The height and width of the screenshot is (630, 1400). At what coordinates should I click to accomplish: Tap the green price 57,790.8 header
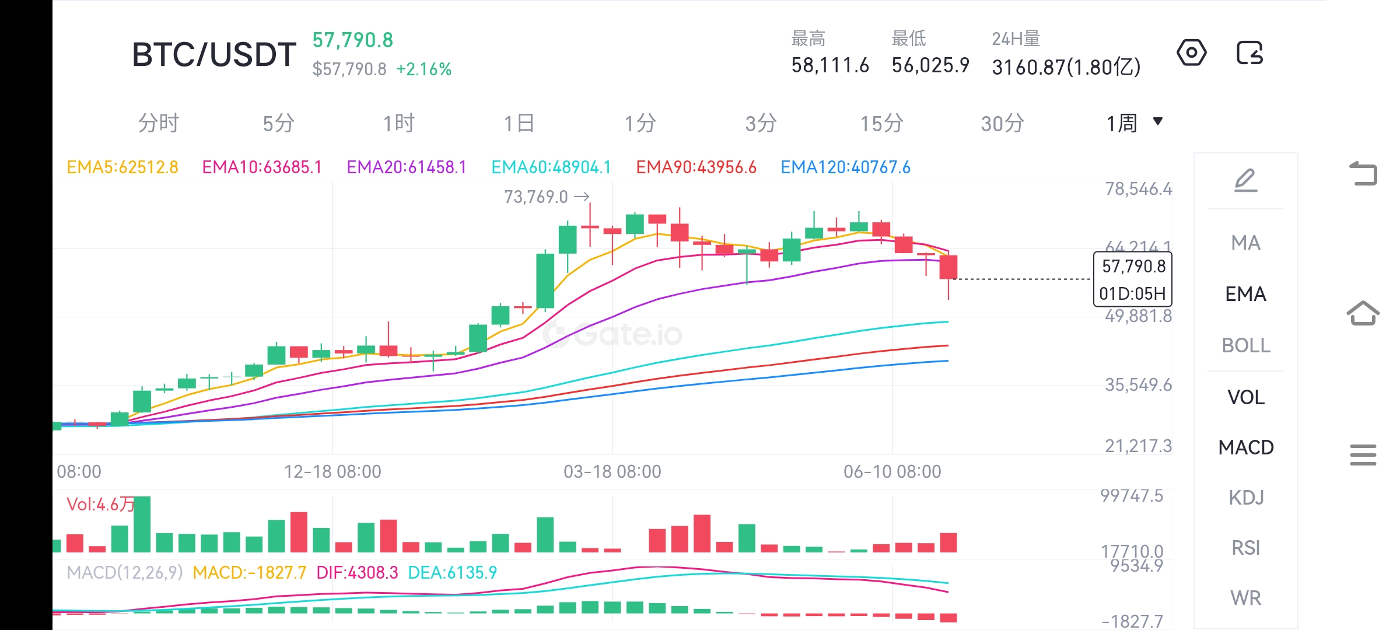pos(353,40)
